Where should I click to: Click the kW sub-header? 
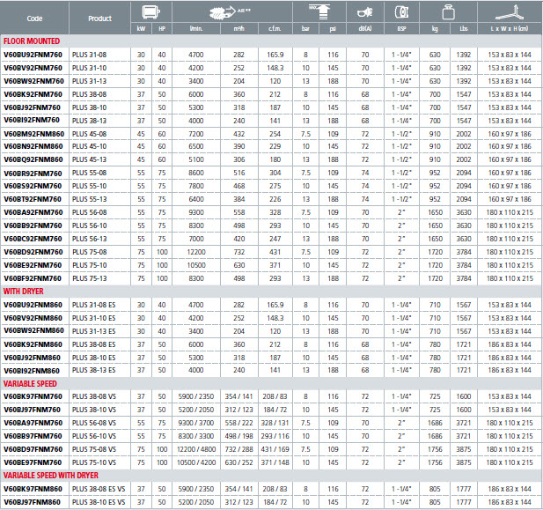click(x=141, y=29)
